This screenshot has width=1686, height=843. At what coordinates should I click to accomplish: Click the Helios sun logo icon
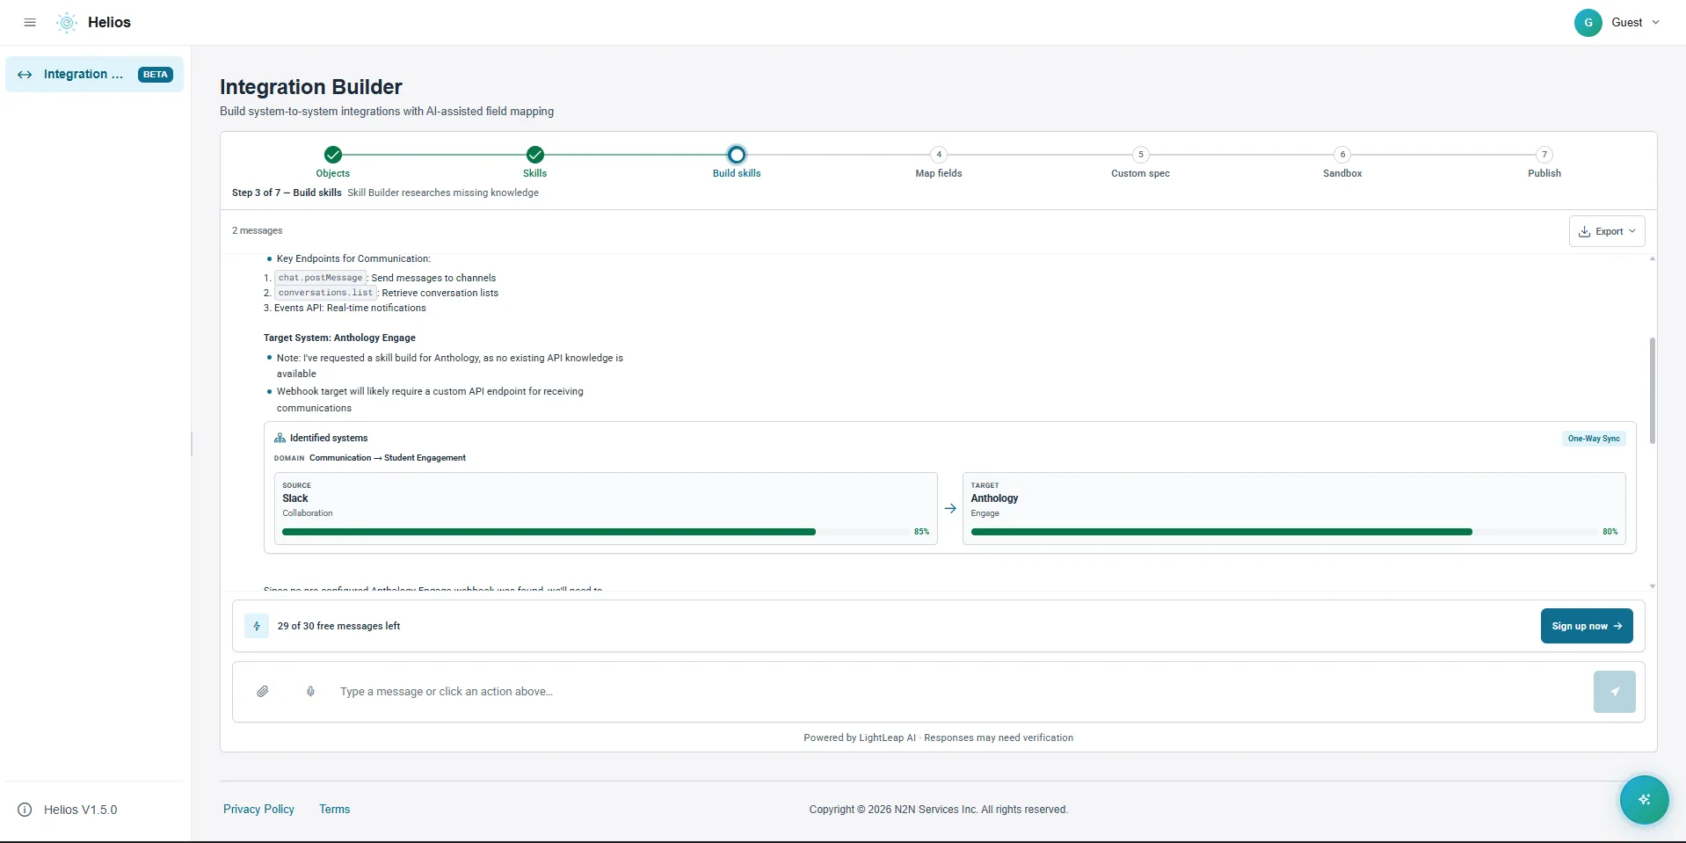pos(67,23)
